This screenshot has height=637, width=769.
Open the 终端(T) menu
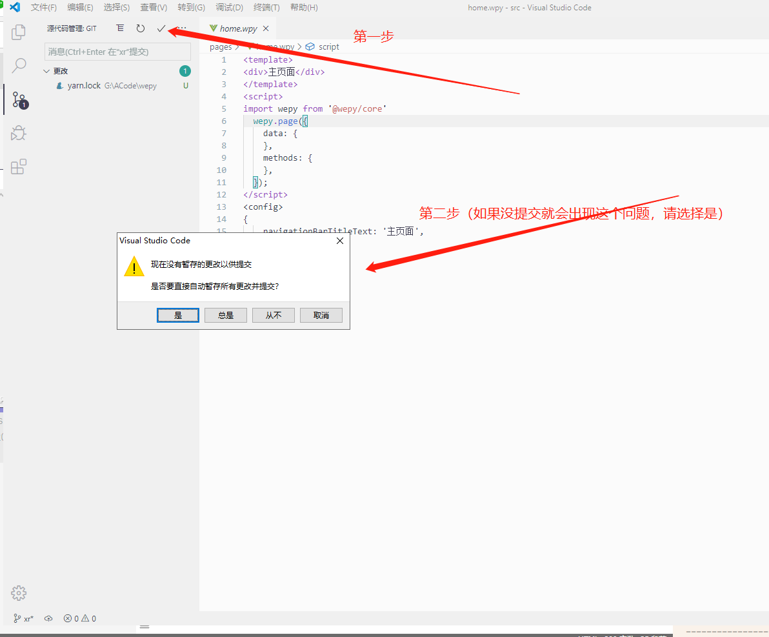click(267, 7)
